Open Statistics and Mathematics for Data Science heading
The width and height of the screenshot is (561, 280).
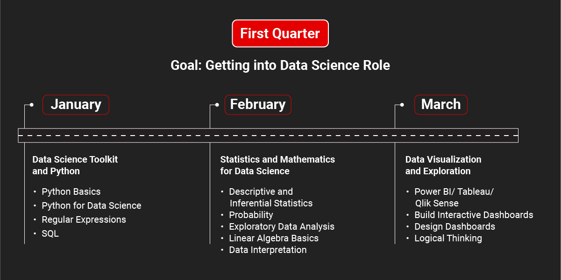click(x=277, y=165)
